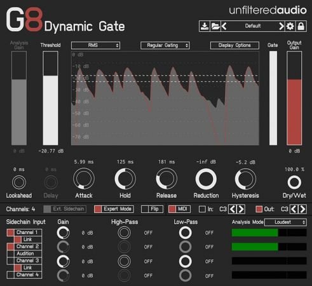Uncheck the MIDI Out checkbox
Image resolution: width=312 pixels, height=286 pixels.
(259, 209)
